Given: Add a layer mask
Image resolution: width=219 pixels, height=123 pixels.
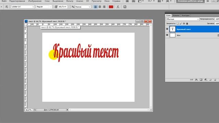Looking at the screenshot, I should point(201,80).
